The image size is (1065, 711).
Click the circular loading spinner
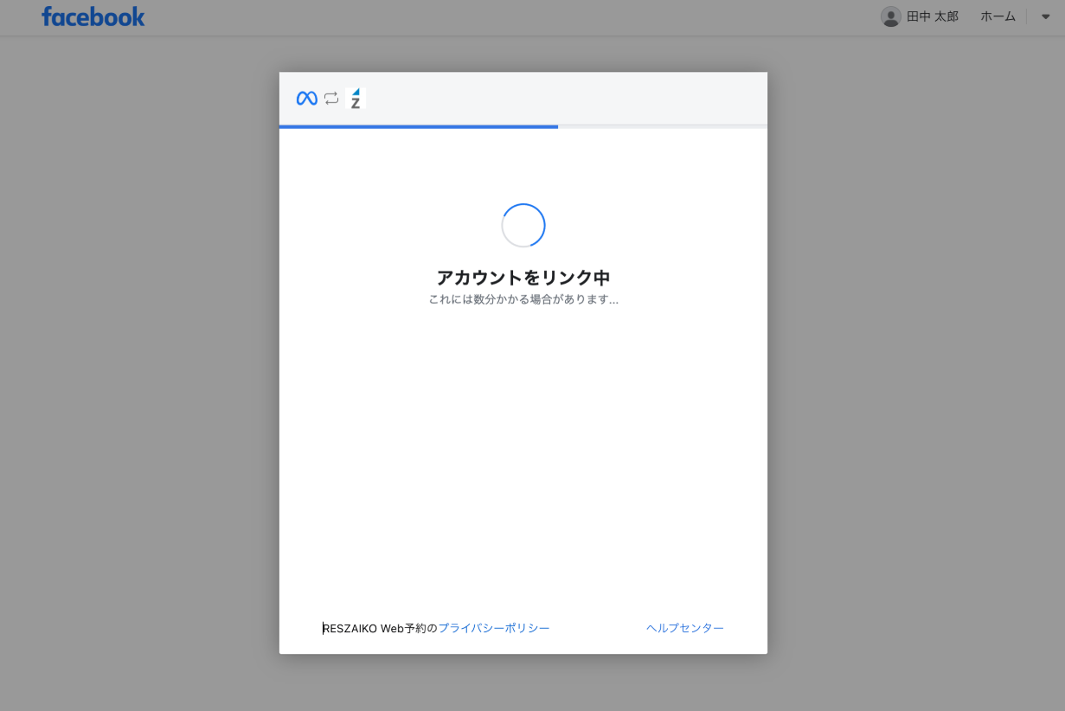click(x=523, y=226)
